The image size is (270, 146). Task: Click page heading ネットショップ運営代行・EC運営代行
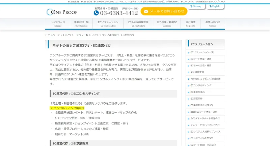point(81,45)
